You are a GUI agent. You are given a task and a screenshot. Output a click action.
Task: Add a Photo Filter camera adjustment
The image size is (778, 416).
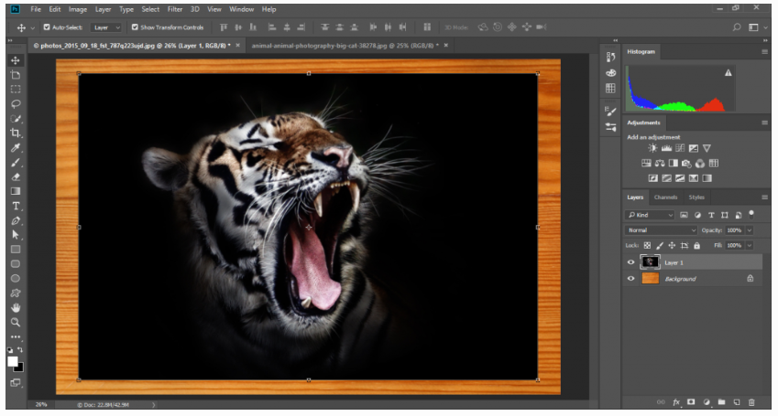[686, 163]
